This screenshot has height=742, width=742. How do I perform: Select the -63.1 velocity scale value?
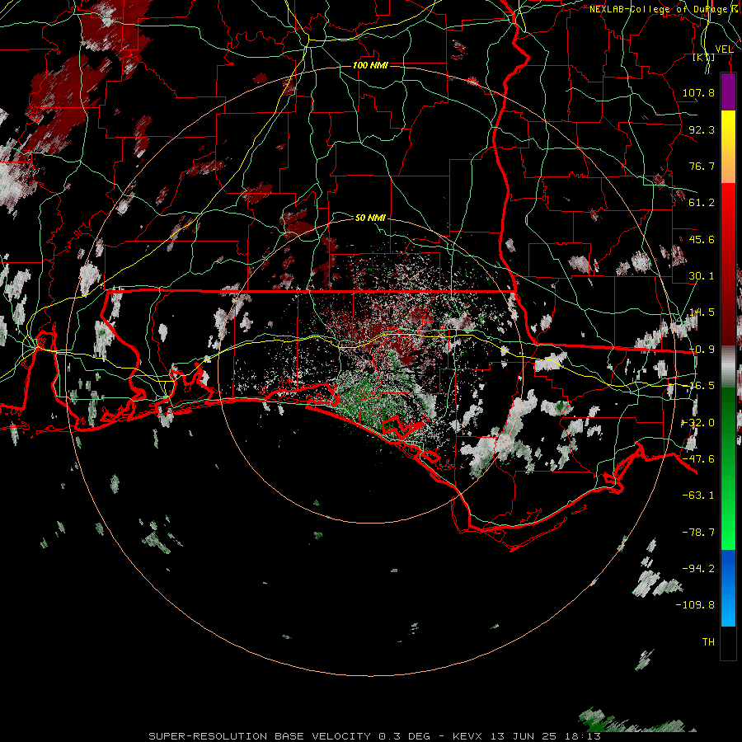(x=698, y=495)
